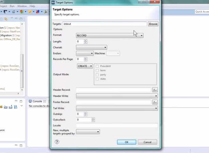Open the Format RECORD dropdown
This screenshot has height=153, width=209.
pyautogui.click(x=110, y=36)
